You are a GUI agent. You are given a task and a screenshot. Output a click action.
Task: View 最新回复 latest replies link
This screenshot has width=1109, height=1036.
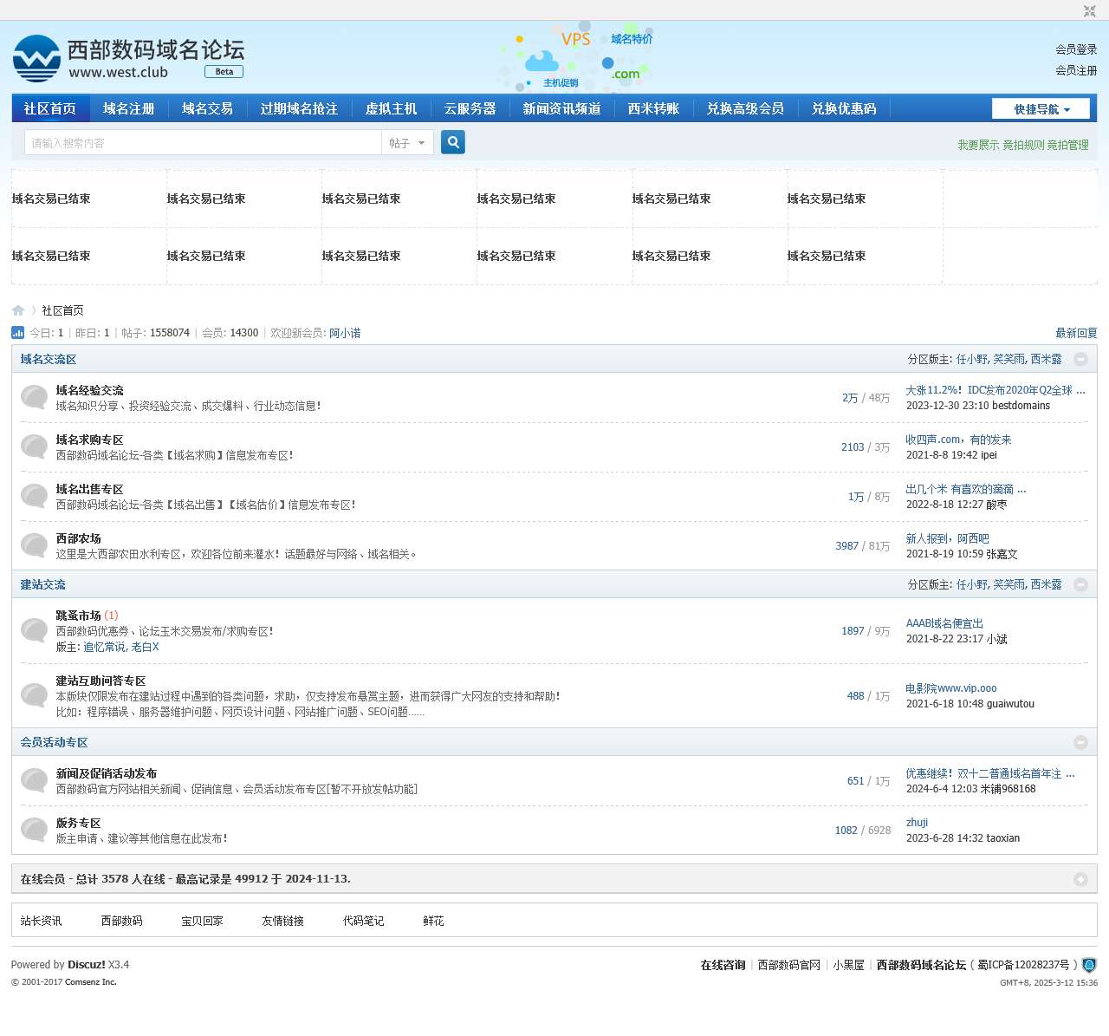click(1076, 333)
